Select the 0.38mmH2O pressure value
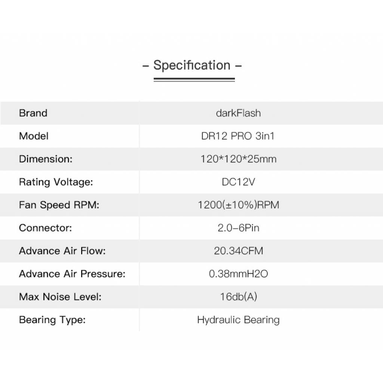Image resolution: width=383 pixels, height=383 pixels. [x=238, y=274]
